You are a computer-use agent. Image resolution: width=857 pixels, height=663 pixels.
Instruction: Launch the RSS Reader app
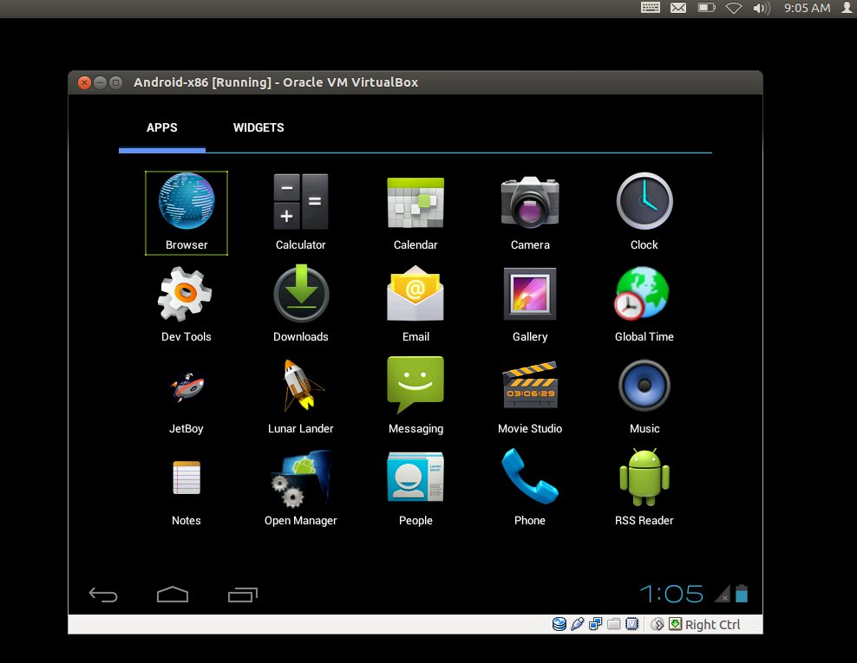[x=644, y=489]
